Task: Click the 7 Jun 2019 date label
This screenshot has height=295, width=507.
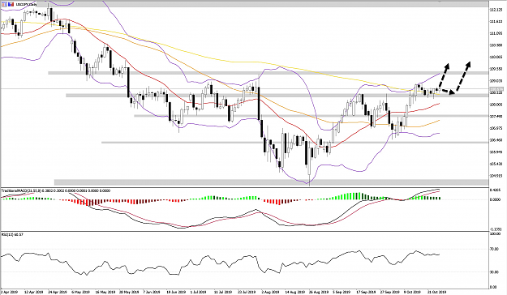Action: click(152, 292)
